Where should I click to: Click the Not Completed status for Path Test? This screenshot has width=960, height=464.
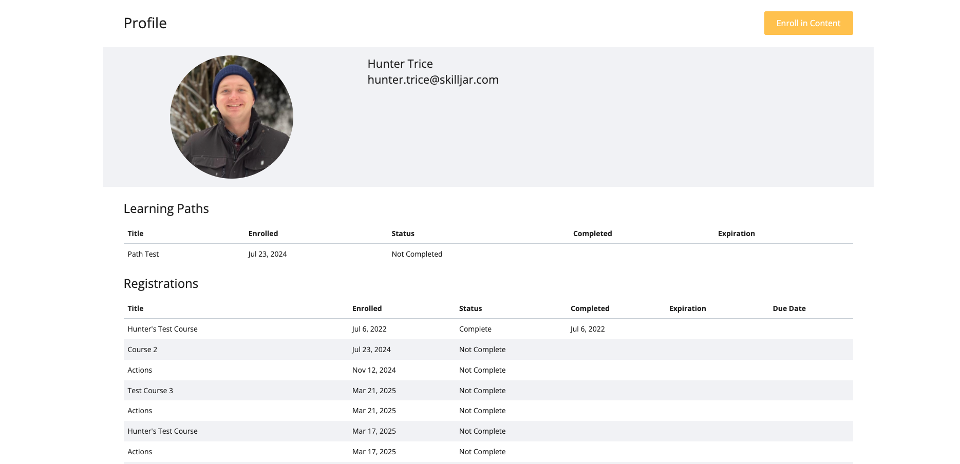417,254
